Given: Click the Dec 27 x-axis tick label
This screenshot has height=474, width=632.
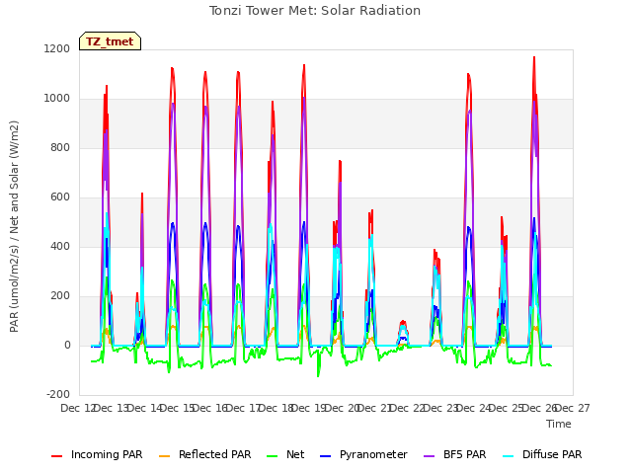Looking at the screenshot, I should pyautogui.click(x=573, y=408).
